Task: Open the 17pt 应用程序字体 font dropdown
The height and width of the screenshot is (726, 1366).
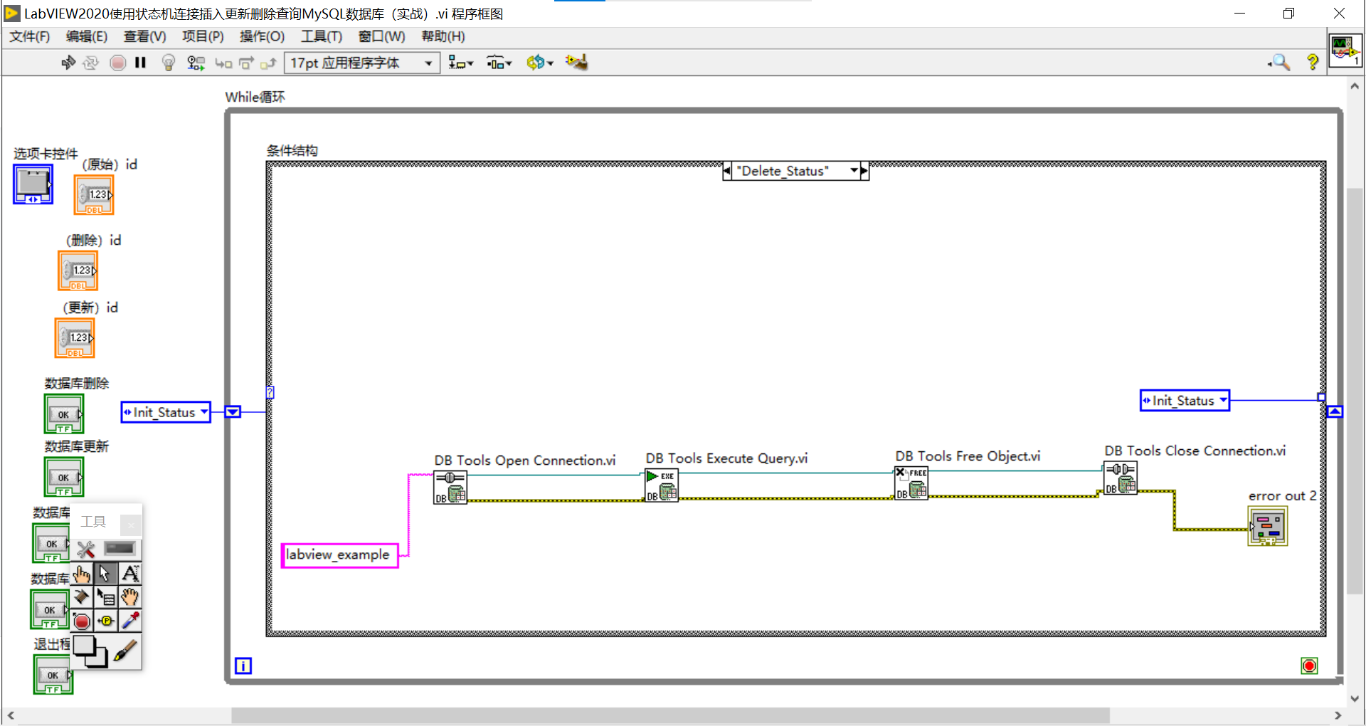Action: 426,63
